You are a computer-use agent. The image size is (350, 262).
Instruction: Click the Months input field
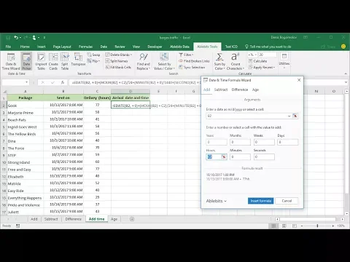[240, 142]
